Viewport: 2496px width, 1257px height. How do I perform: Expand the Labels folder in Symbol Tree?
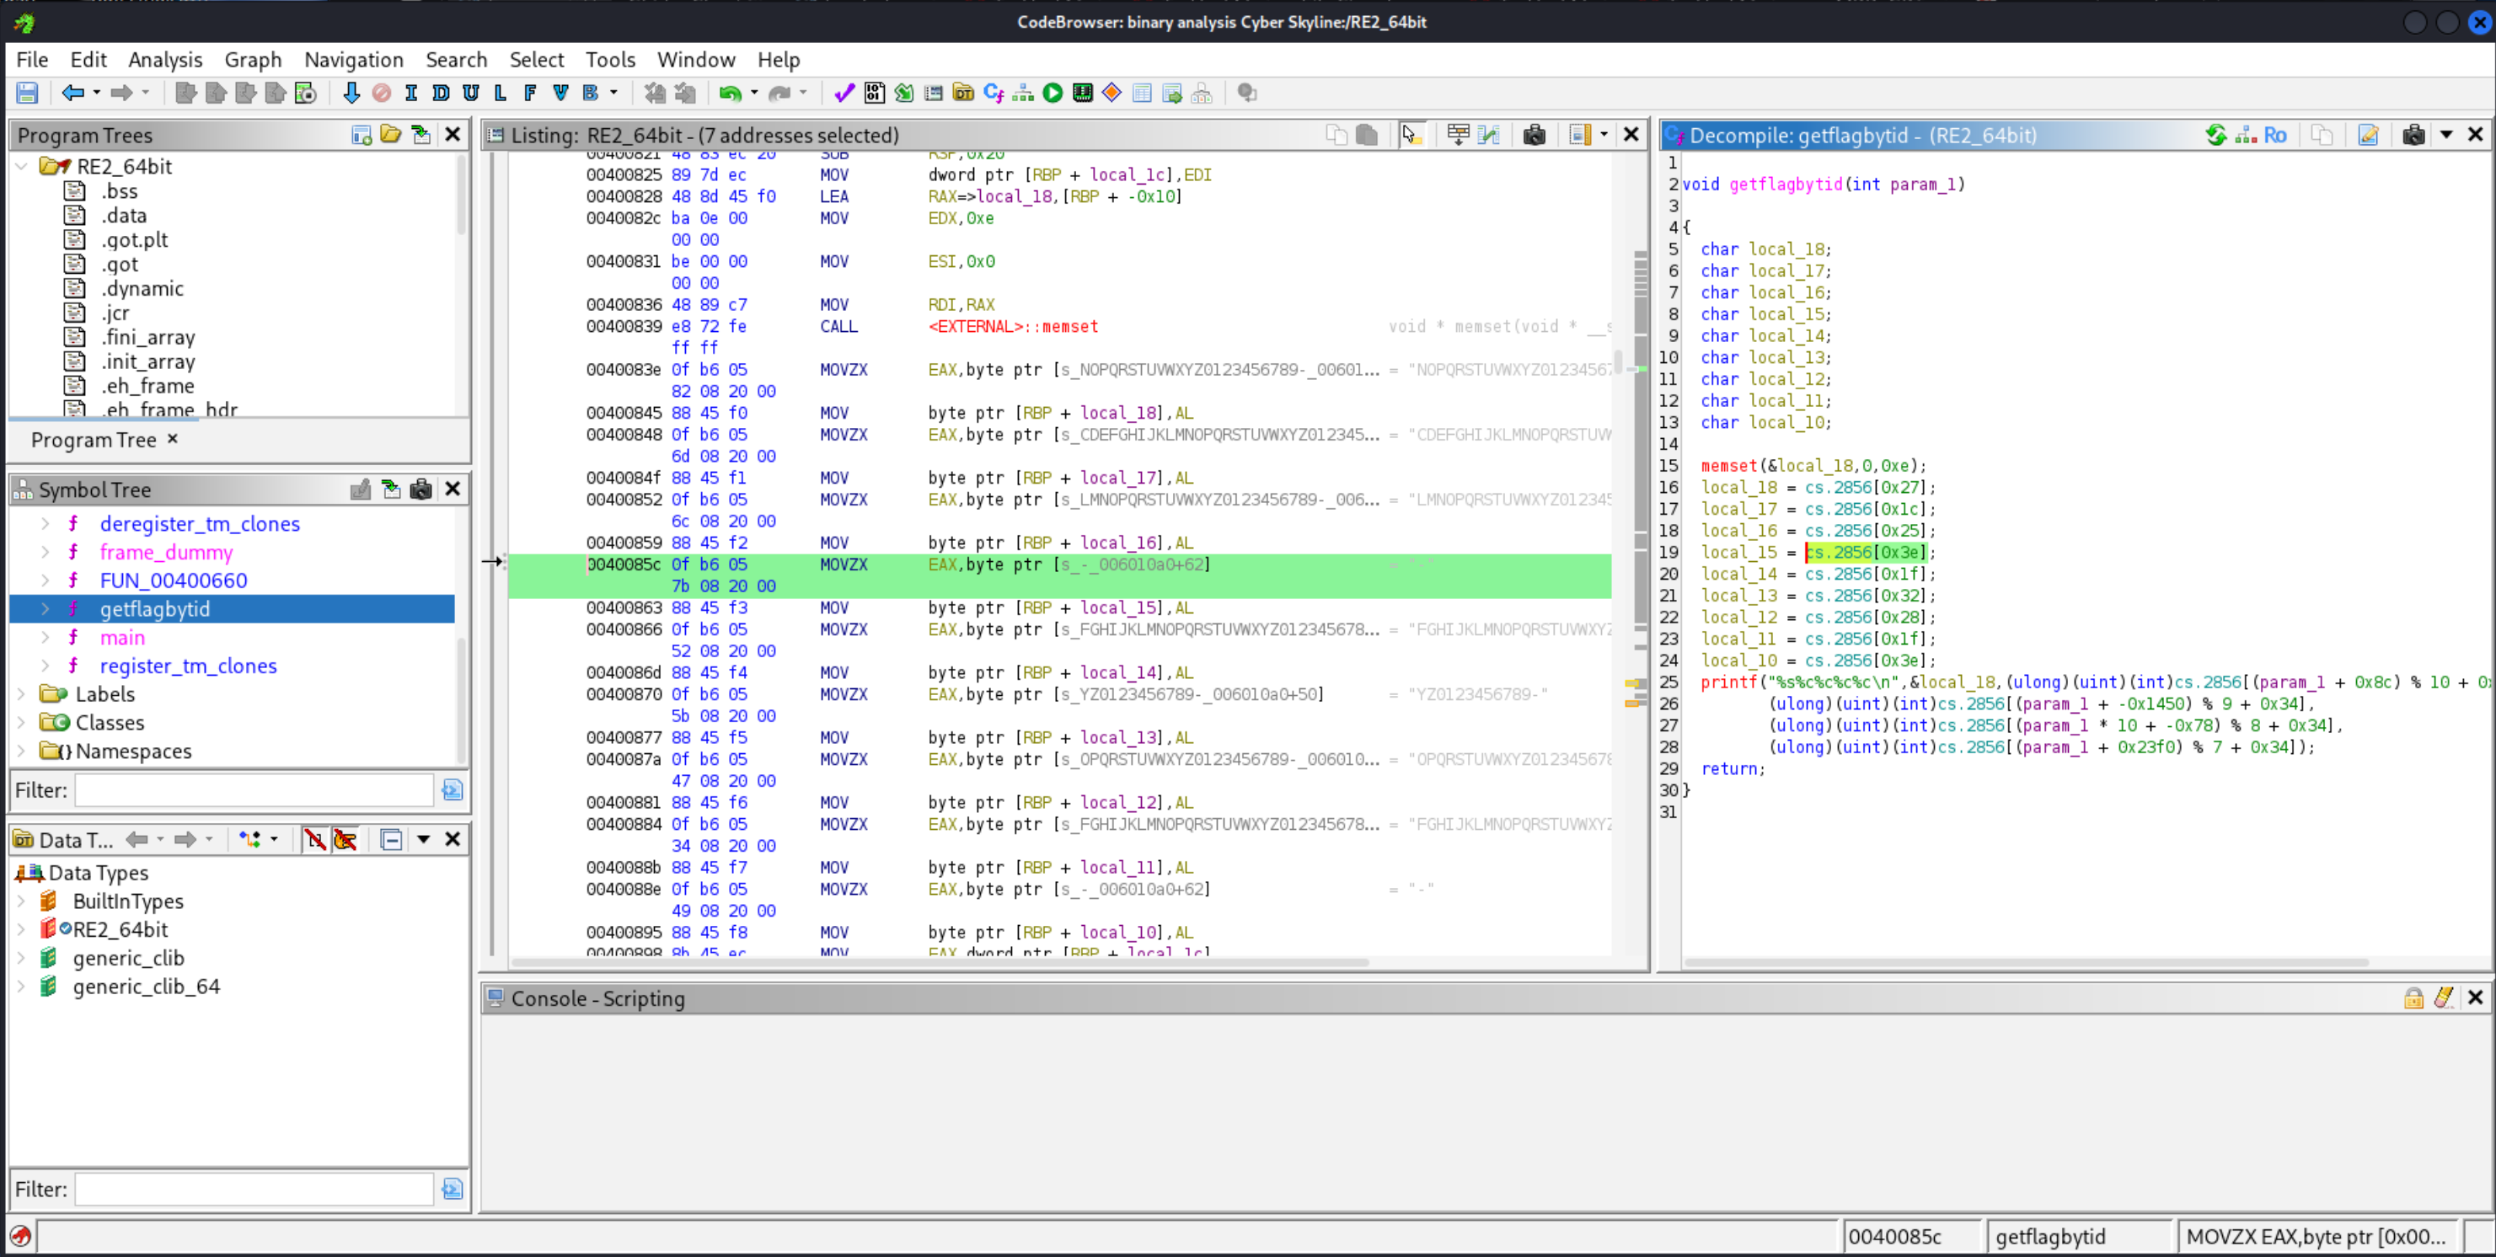click(x=21, y=693)
